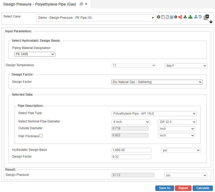Select the Design Pressure Polyethylene Pipe tab

(x=39, y=4)
